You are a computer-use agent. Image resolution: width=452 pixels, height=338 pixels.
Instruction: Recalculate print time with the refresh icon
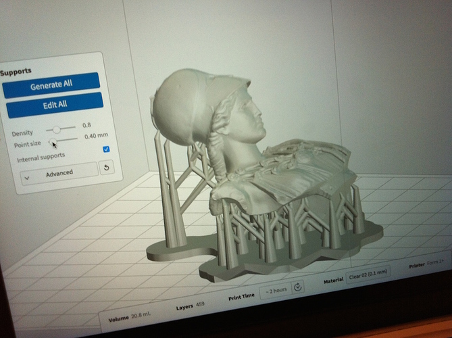(298, 286)
